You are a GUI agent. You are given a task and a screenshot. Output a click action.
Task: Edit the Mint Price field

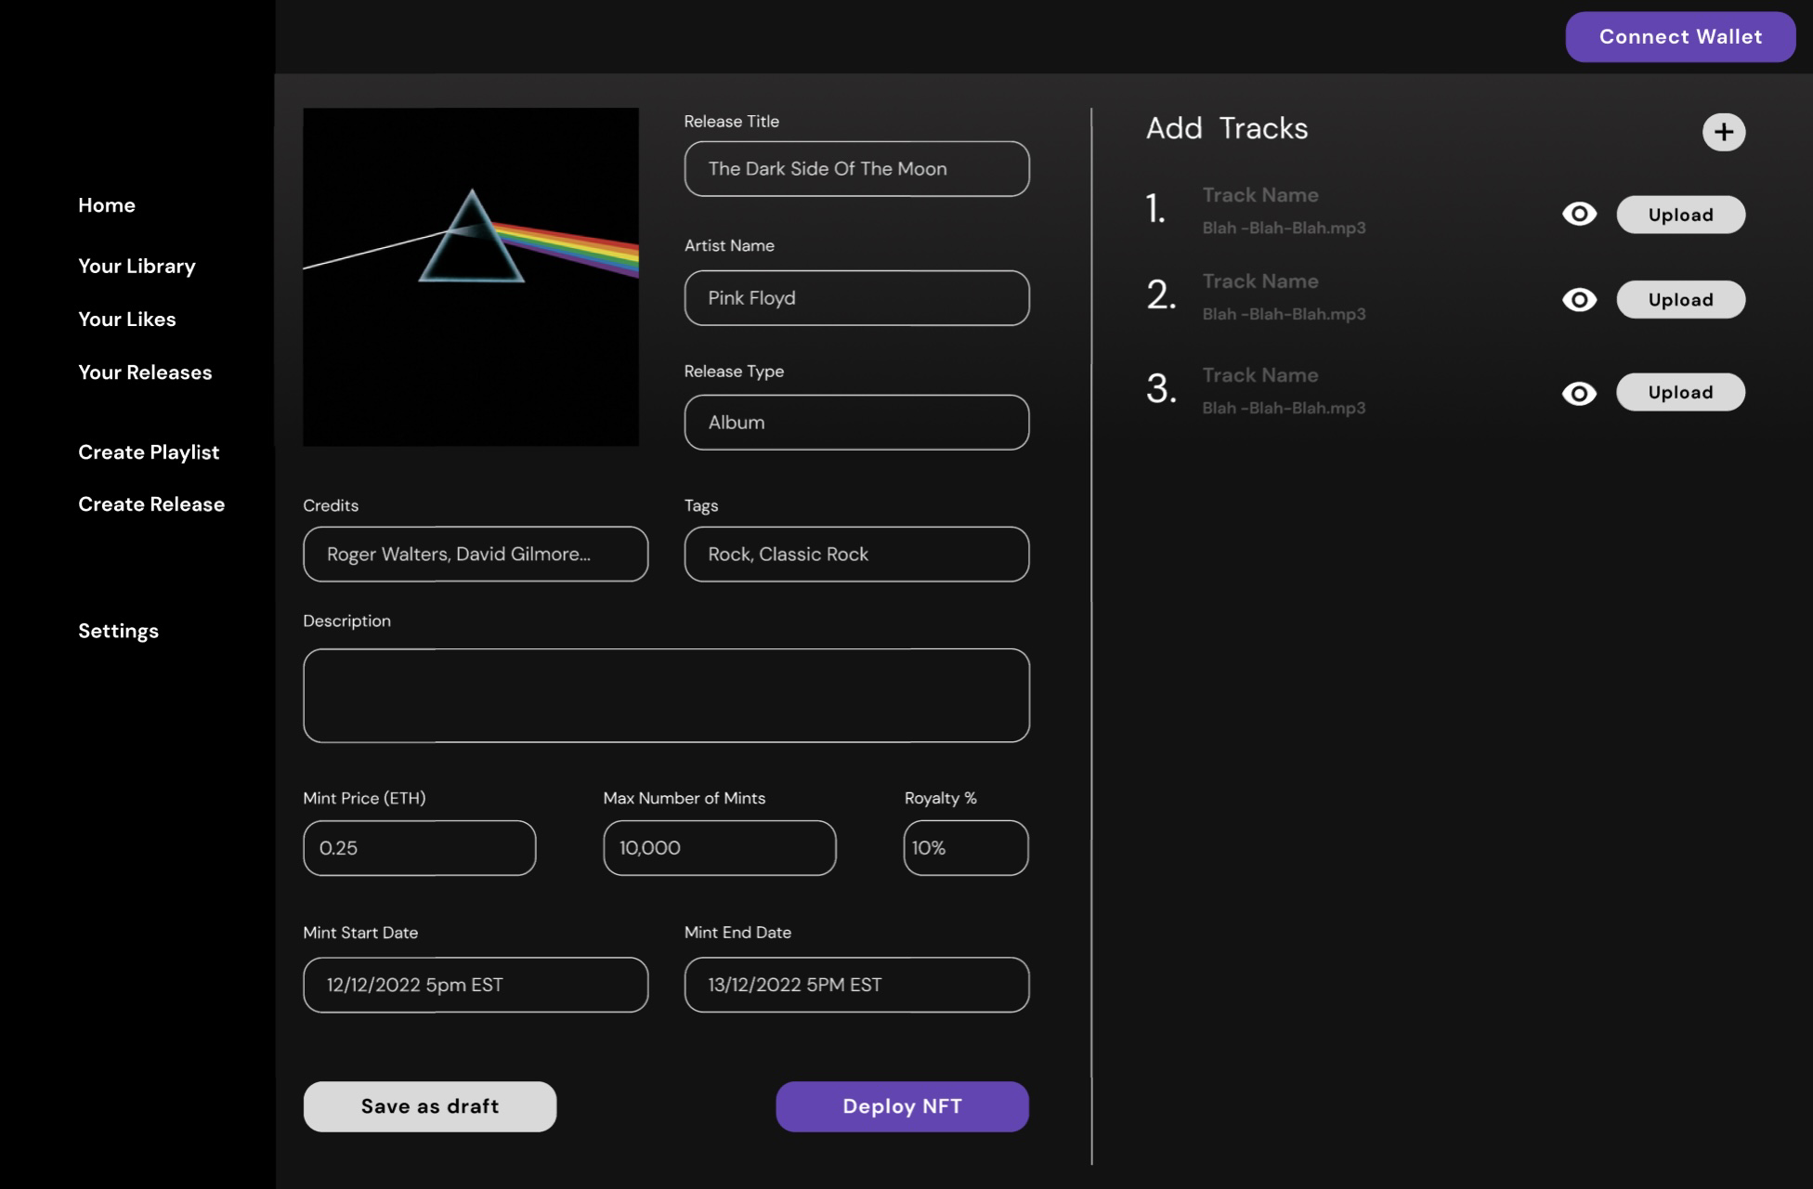[x=419, y=847]
